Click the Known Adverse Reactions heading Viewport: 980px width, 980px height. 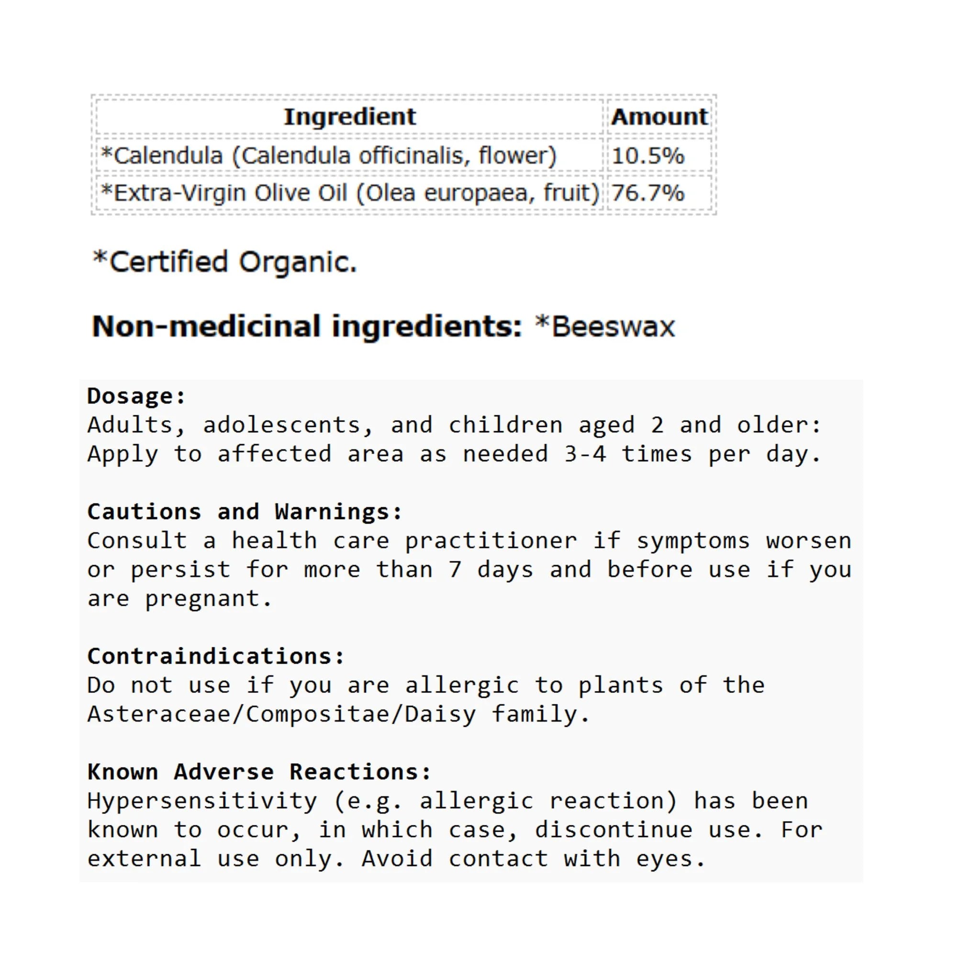click(259, 772)
